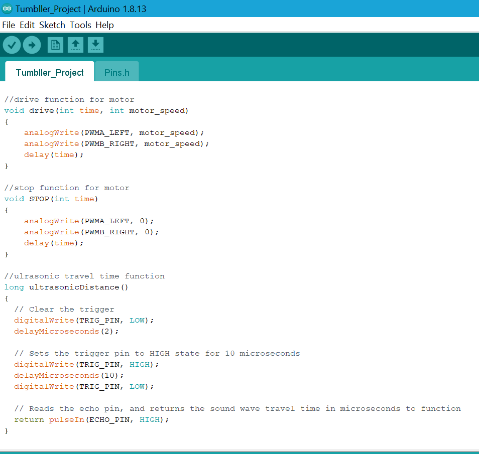Click the 'void drive(int time, int motor_speed)' line
This screenshot has height=454, width=479.
(x=96, y=110)
